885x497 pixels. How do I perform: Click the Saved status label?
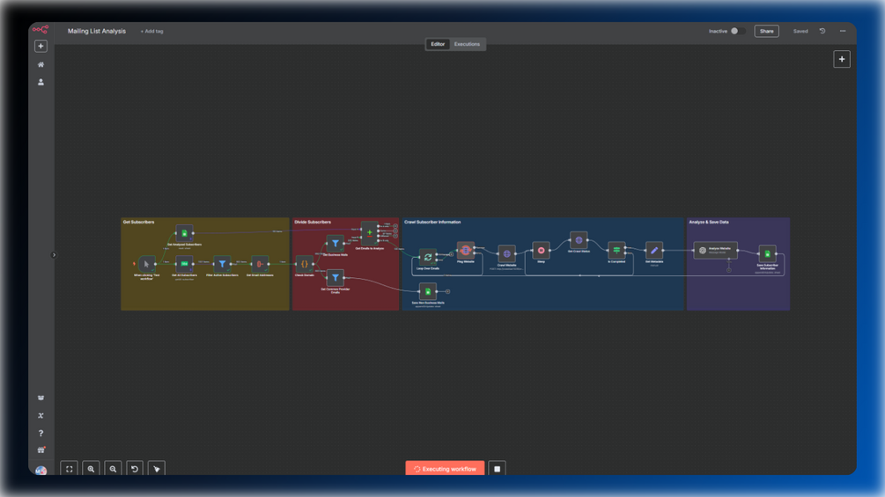800,31
